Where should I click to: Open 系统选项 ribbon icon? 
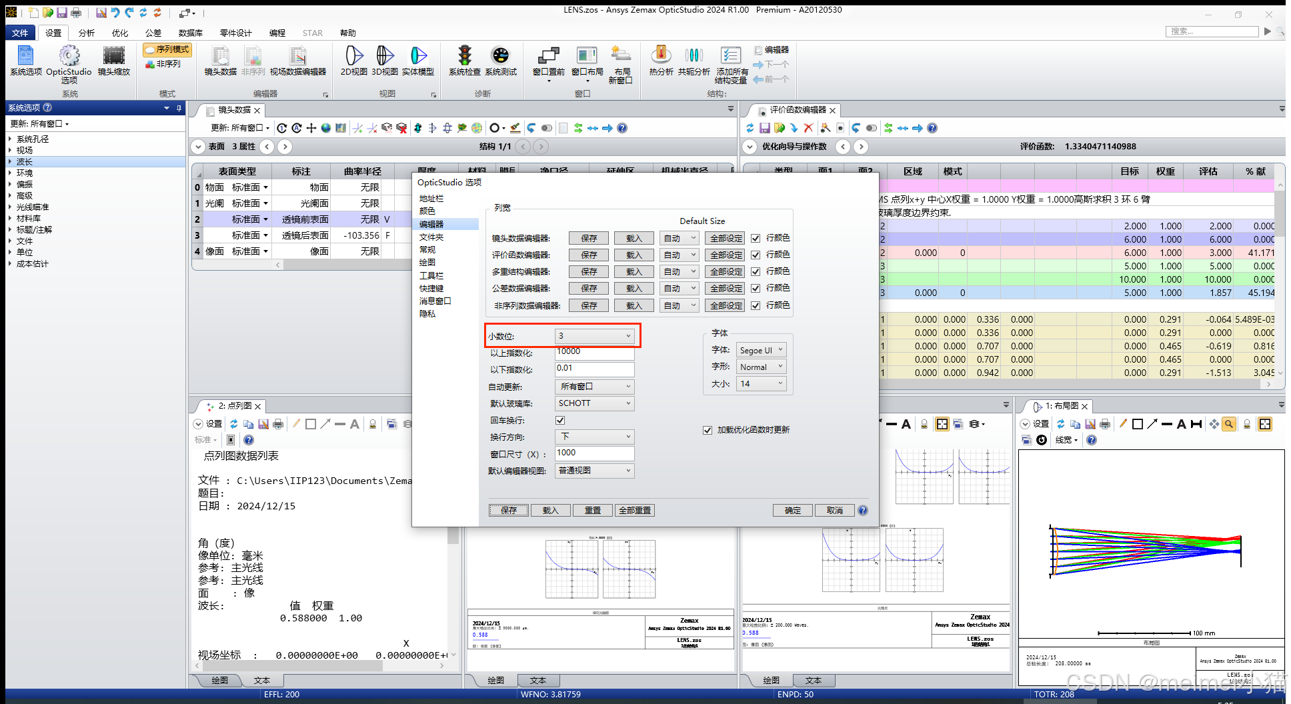[26, 61]
